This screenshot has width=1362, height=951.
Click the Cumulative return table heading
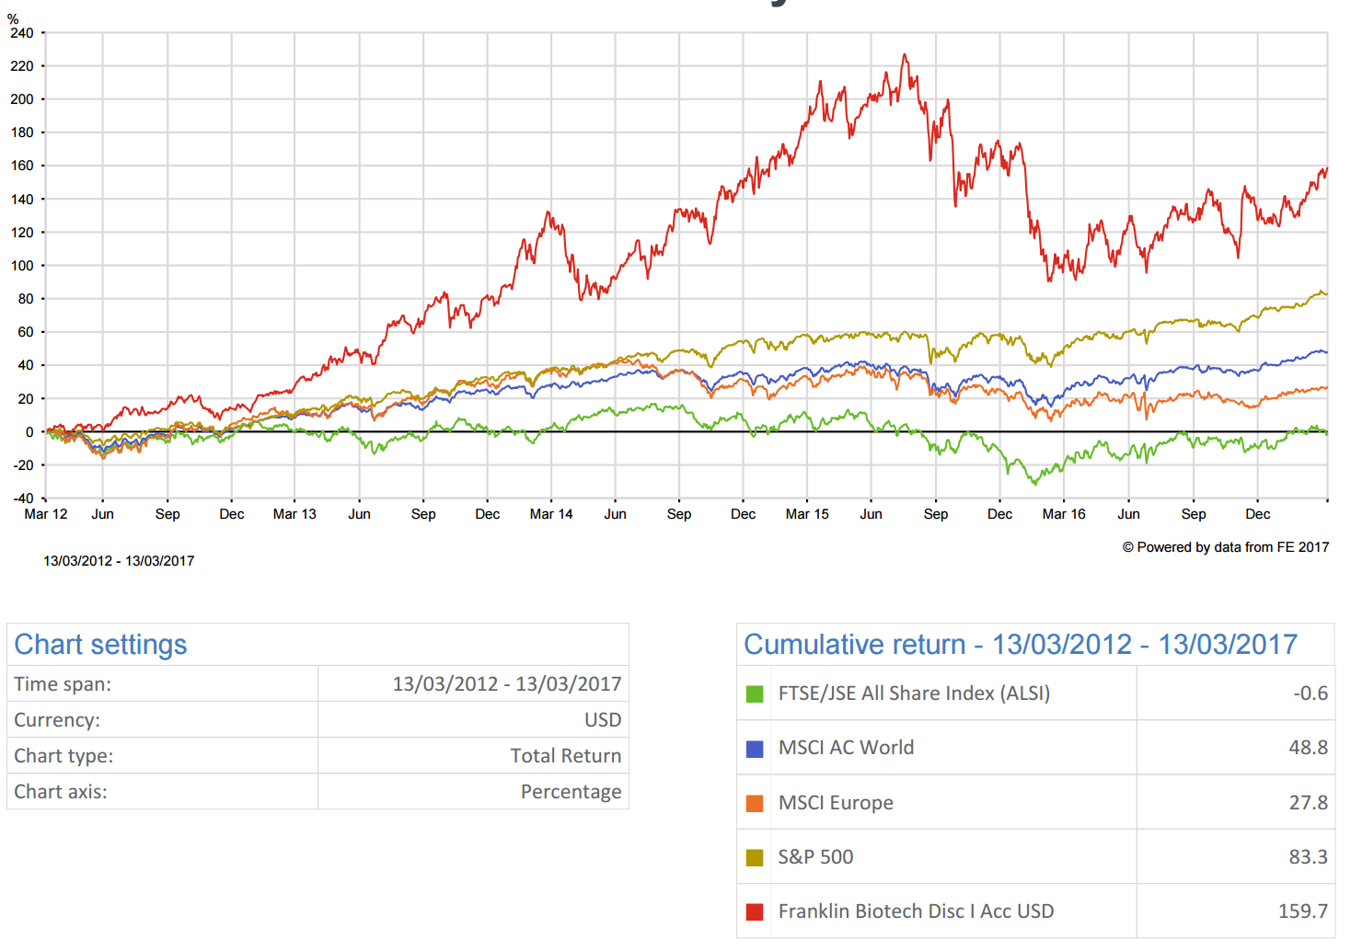pos(1020,645)
